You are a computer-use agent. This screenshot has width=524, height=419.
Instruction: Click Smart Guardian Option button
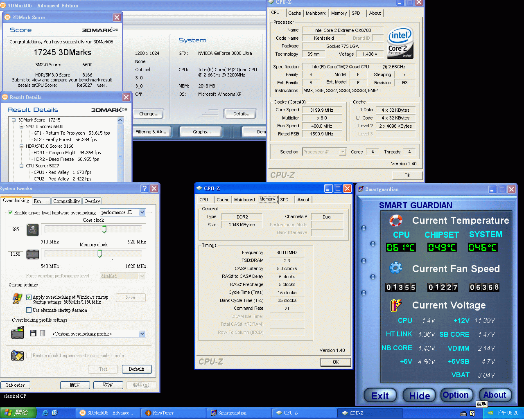click(456, 395)
